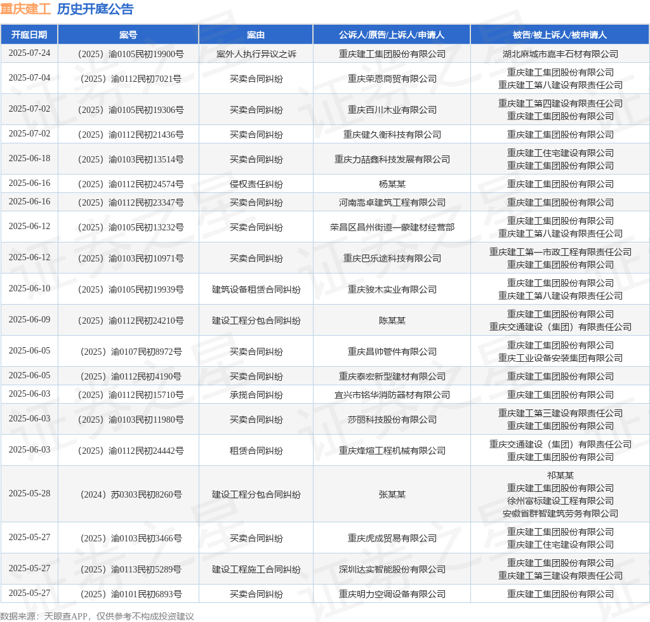Select case number '渝0103民初10971号'
Viewport: 650px width, 622px height.
point(146,258)
